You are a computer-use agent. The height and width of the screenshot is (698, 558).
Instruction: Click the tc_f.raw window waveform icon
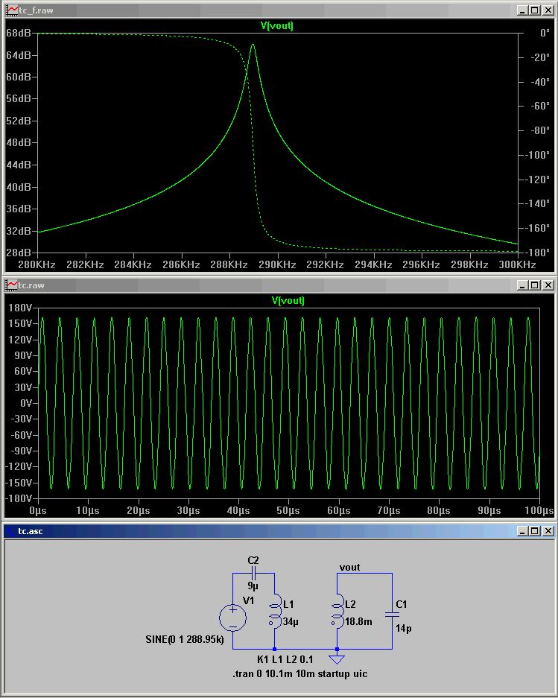coord(12,10)
